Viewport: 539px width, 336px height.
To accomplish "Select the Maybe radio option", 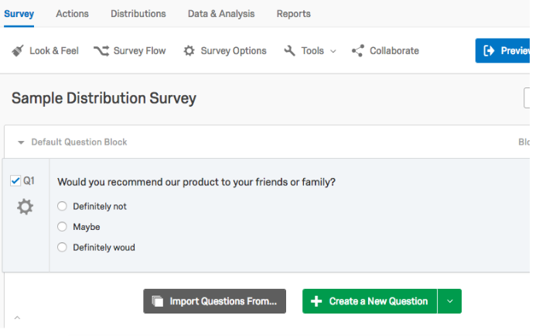I will pyautogui.click(x=62, y=227).
